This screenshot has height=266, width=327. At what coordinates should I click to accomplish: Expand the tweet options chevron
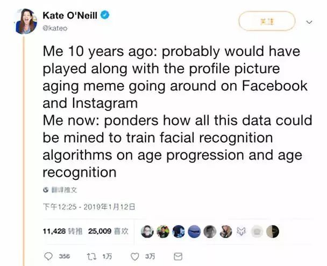309,22
